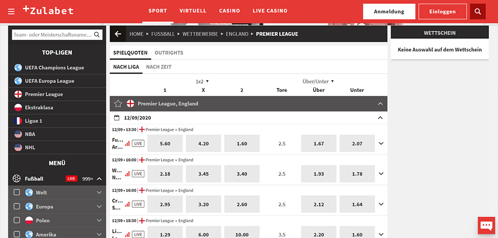Collapse the Fußball menu section

click(99, 179)
